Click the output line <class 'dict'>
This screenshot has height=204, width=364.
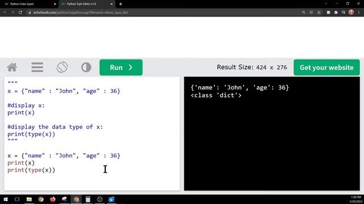click(216, 95)
